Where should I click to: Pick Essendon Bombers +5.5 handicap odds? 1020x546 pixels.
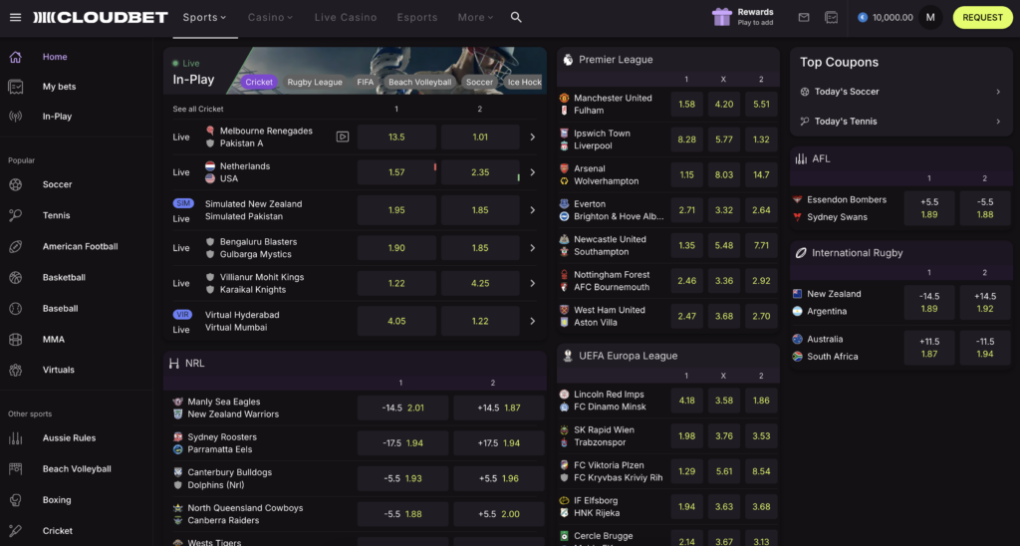[928, 207]
